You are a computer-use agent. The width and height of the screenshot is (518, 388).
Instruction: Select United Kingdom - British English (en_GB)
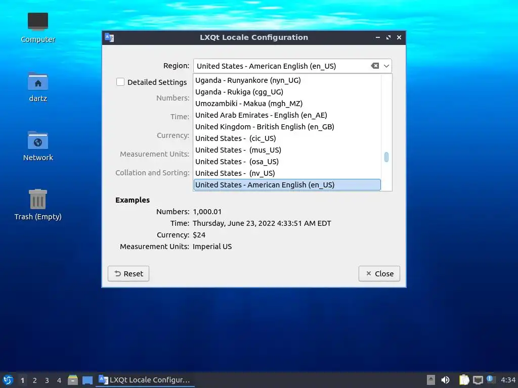(287, 127)
